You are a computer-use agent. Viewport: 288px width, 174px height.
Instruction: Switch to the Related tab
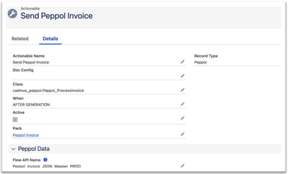(20, 39)
